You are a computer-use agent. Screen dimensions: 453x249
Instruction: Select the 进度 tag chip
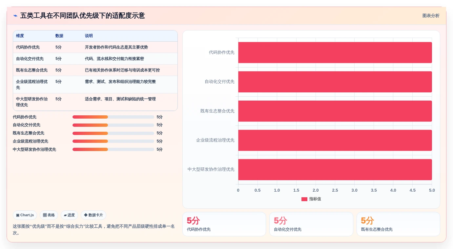(x=69, y=215)
